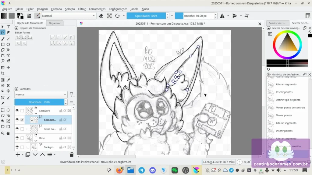Hide the Camada layer
Screen dimensions: 312x175
point(17,120)
